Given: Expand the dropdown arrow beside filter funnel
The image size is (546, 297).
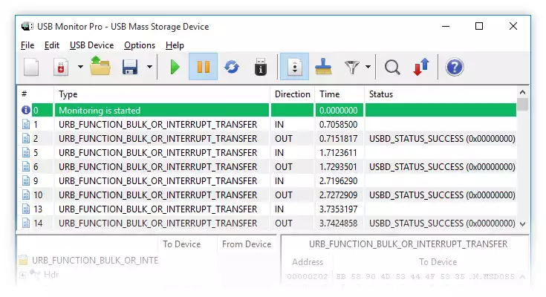Looking at the screenshot, I should [x=368, y=68].
